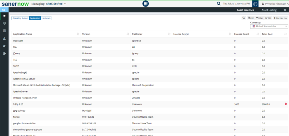Open the monitor icon in sidebar
This screenshot has height=136, width=289.
coord(4,23)
